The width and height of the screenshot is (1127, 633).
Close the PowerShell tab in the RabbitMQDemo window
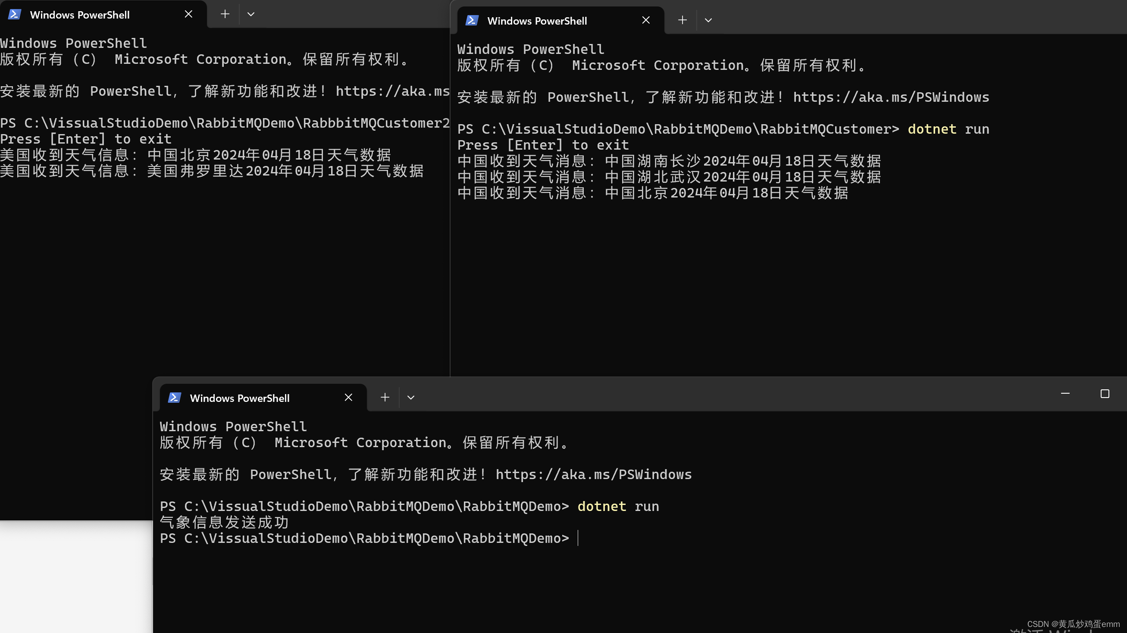(x=348, y=397)
